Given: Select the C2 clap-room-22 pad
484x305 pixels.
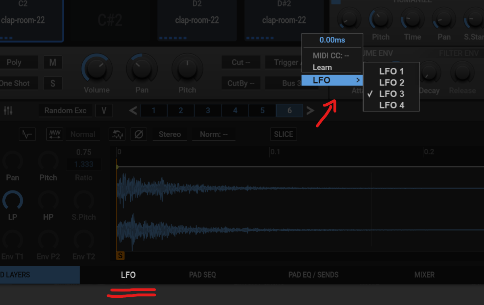Looking at the screenshot, I should (31, 20).
